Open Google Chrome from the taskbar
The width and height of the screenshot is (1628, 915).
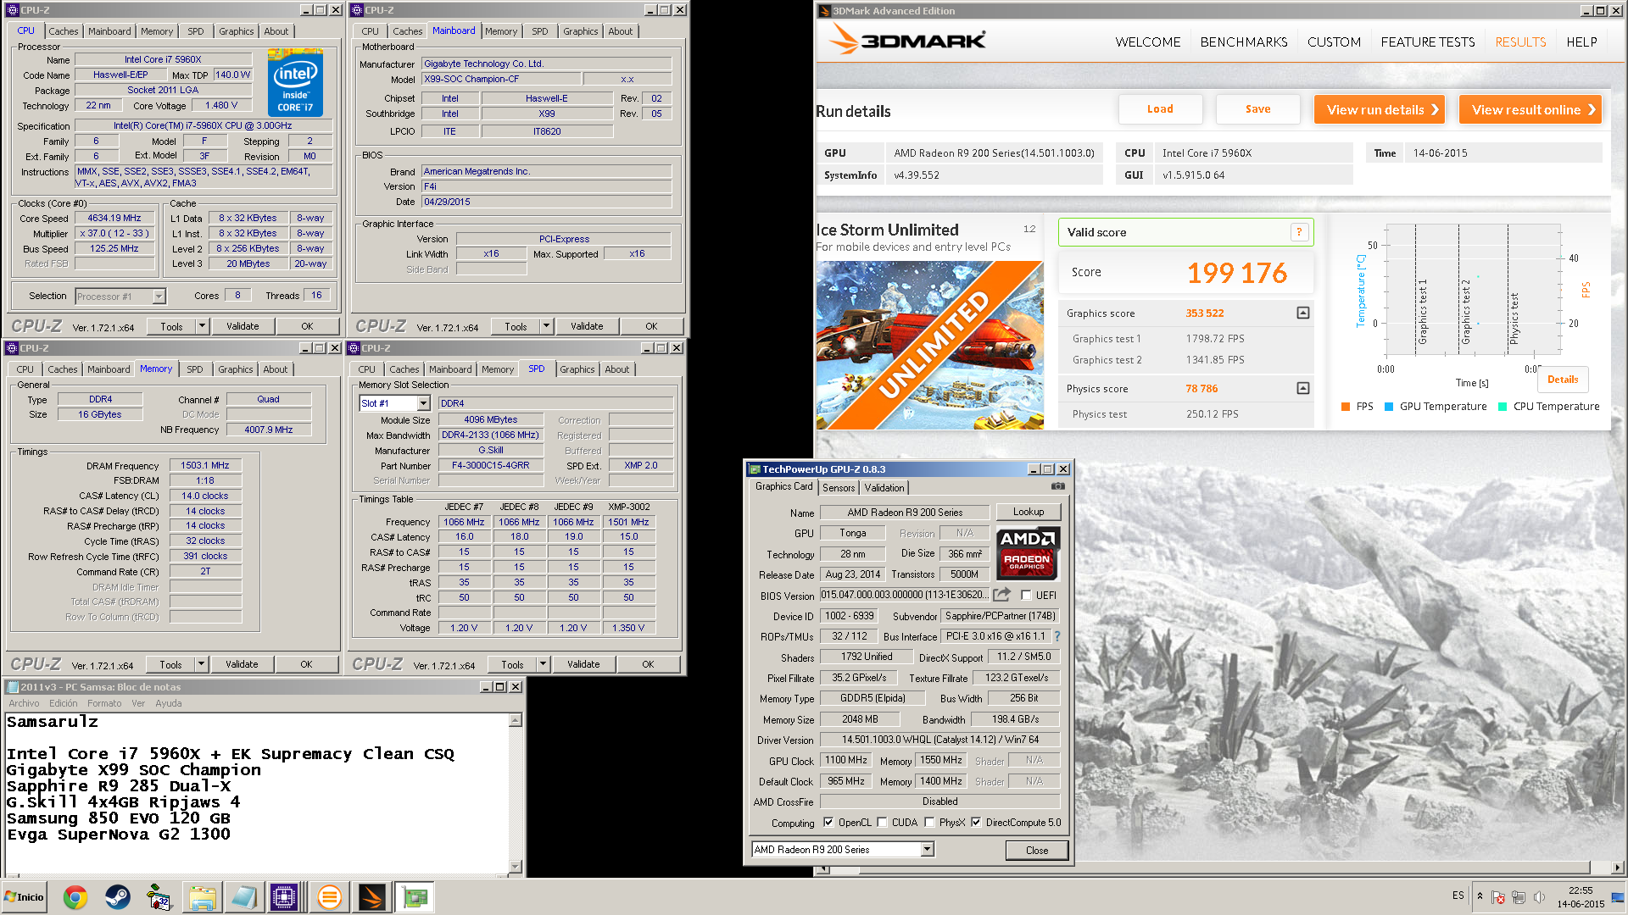[x=75, y=897]
